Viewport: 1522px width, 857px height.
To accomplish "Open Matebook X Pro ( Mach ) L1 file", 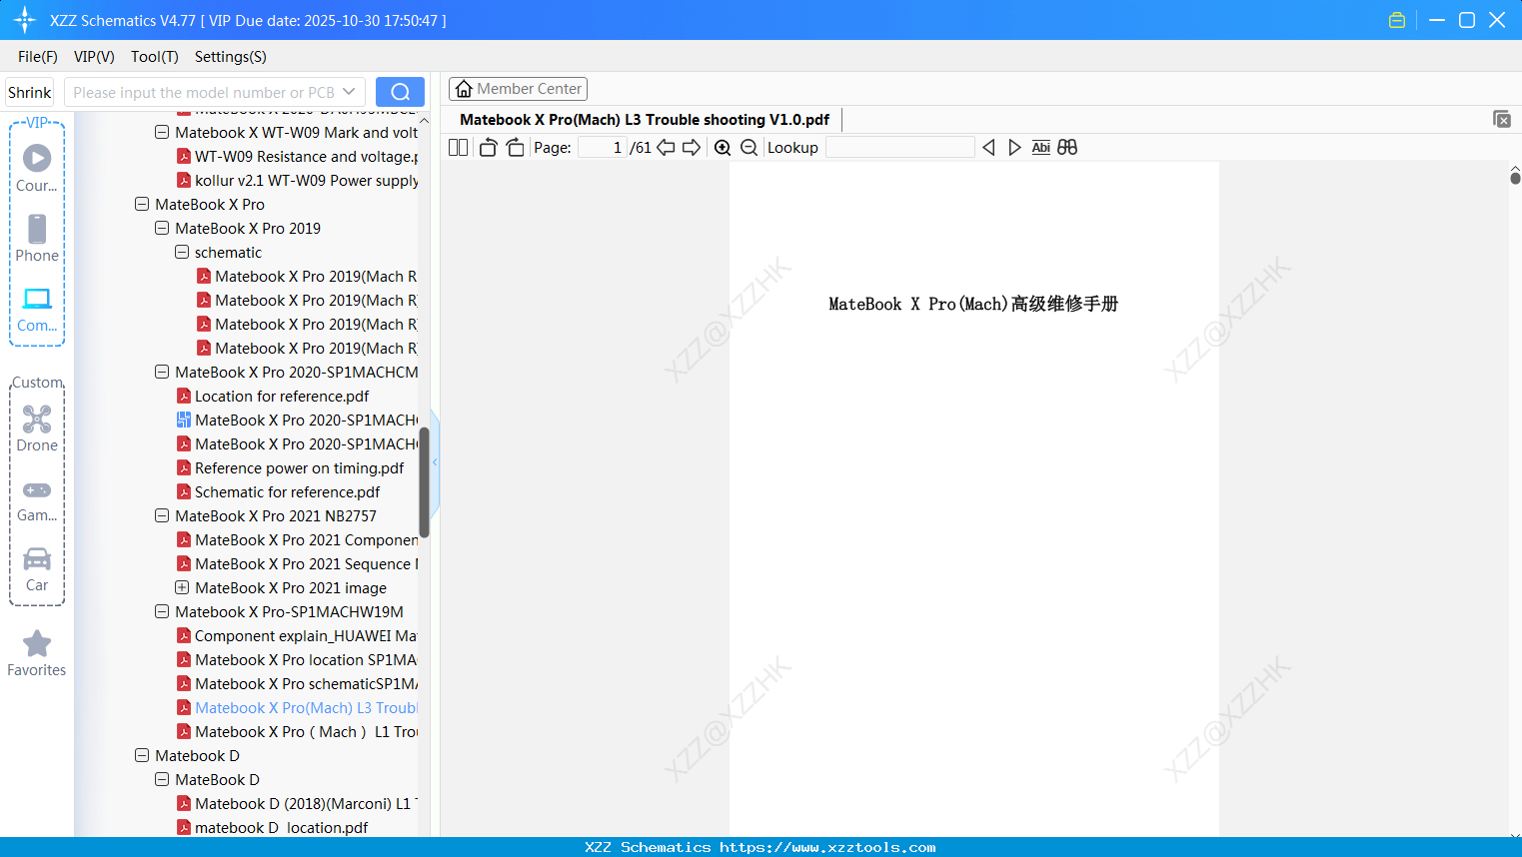I will (298, 731).
